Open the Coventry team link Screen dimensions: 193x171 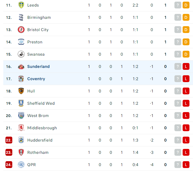tap(36, 79)
